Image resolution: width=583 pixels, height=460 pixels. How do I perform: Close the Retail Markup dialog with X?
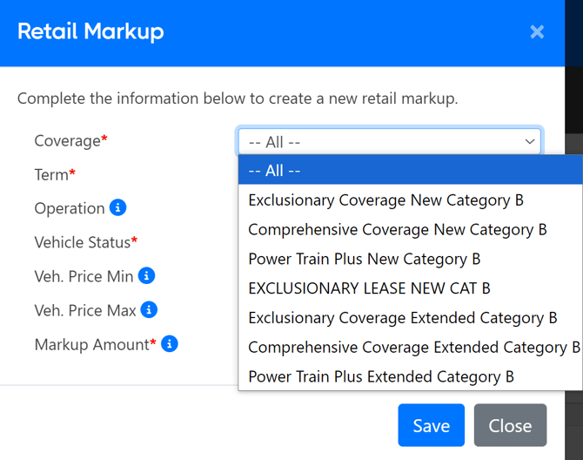(x=537, y=32)
